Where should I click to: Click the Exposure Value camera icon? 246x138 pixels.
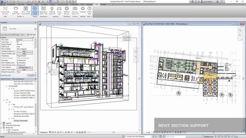coord(75,8)
